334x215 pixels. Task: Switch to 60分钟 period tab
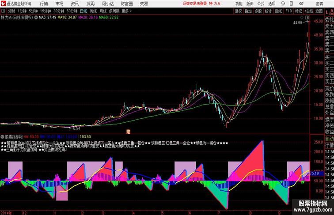click(72, 11)
